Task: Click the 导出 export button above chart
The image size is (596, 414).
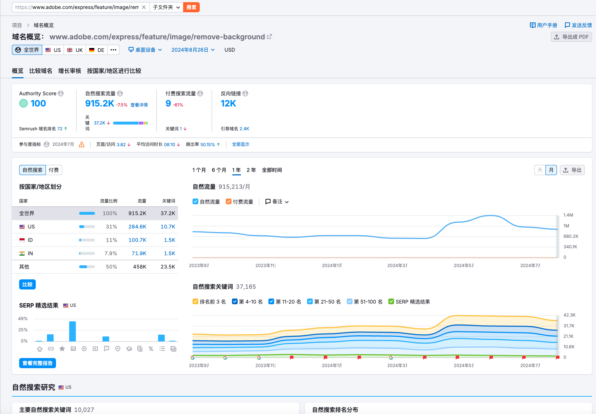Action: 573,170
